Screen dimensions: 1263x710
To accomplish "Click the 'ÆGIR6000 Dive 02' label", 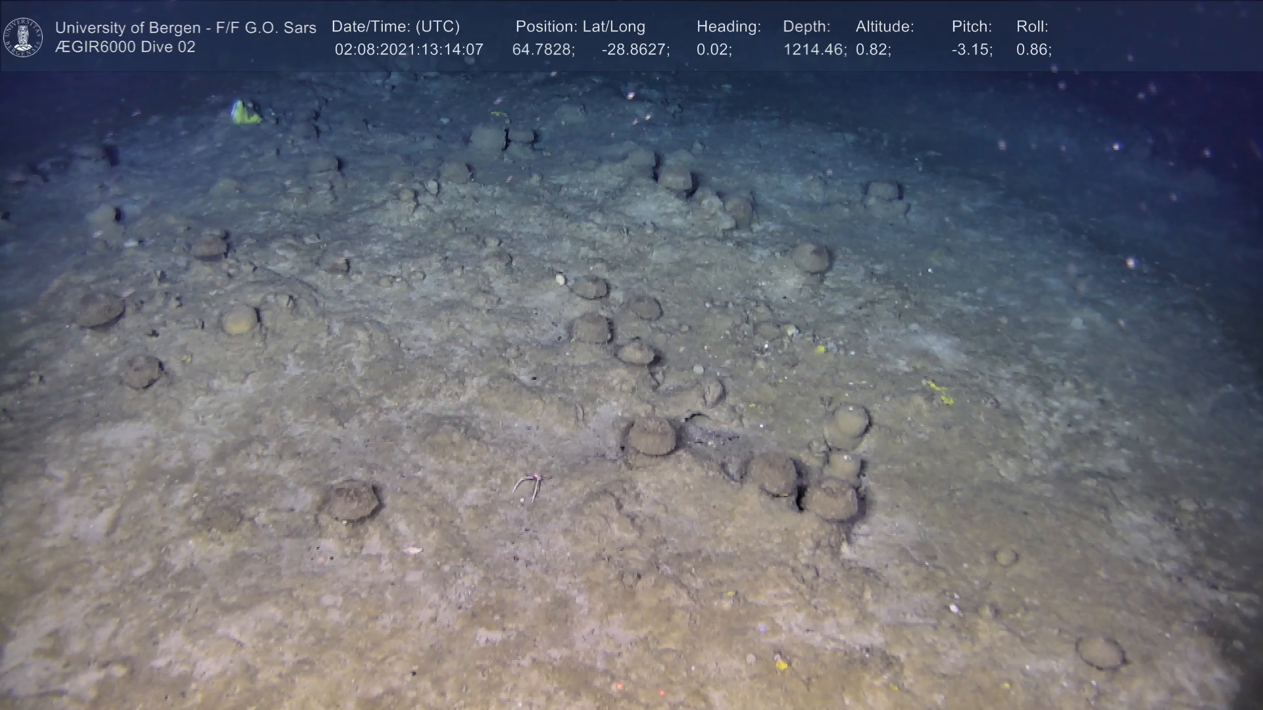I will click(x=126, y=47).
